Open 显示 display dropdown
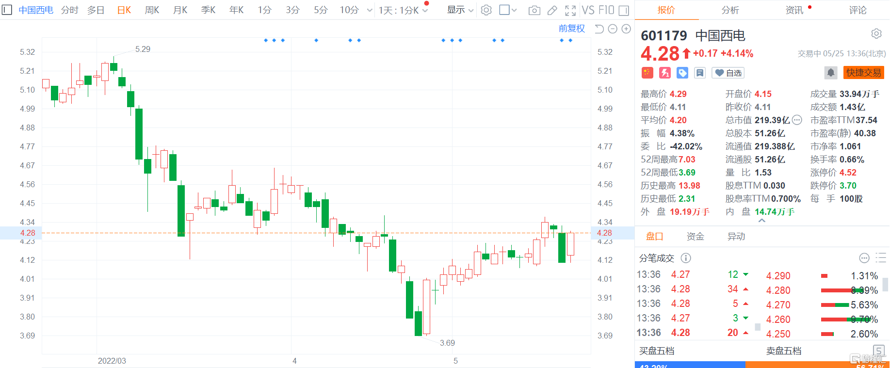Viewport: 890px width, 368px height. (x=460, y=10)
